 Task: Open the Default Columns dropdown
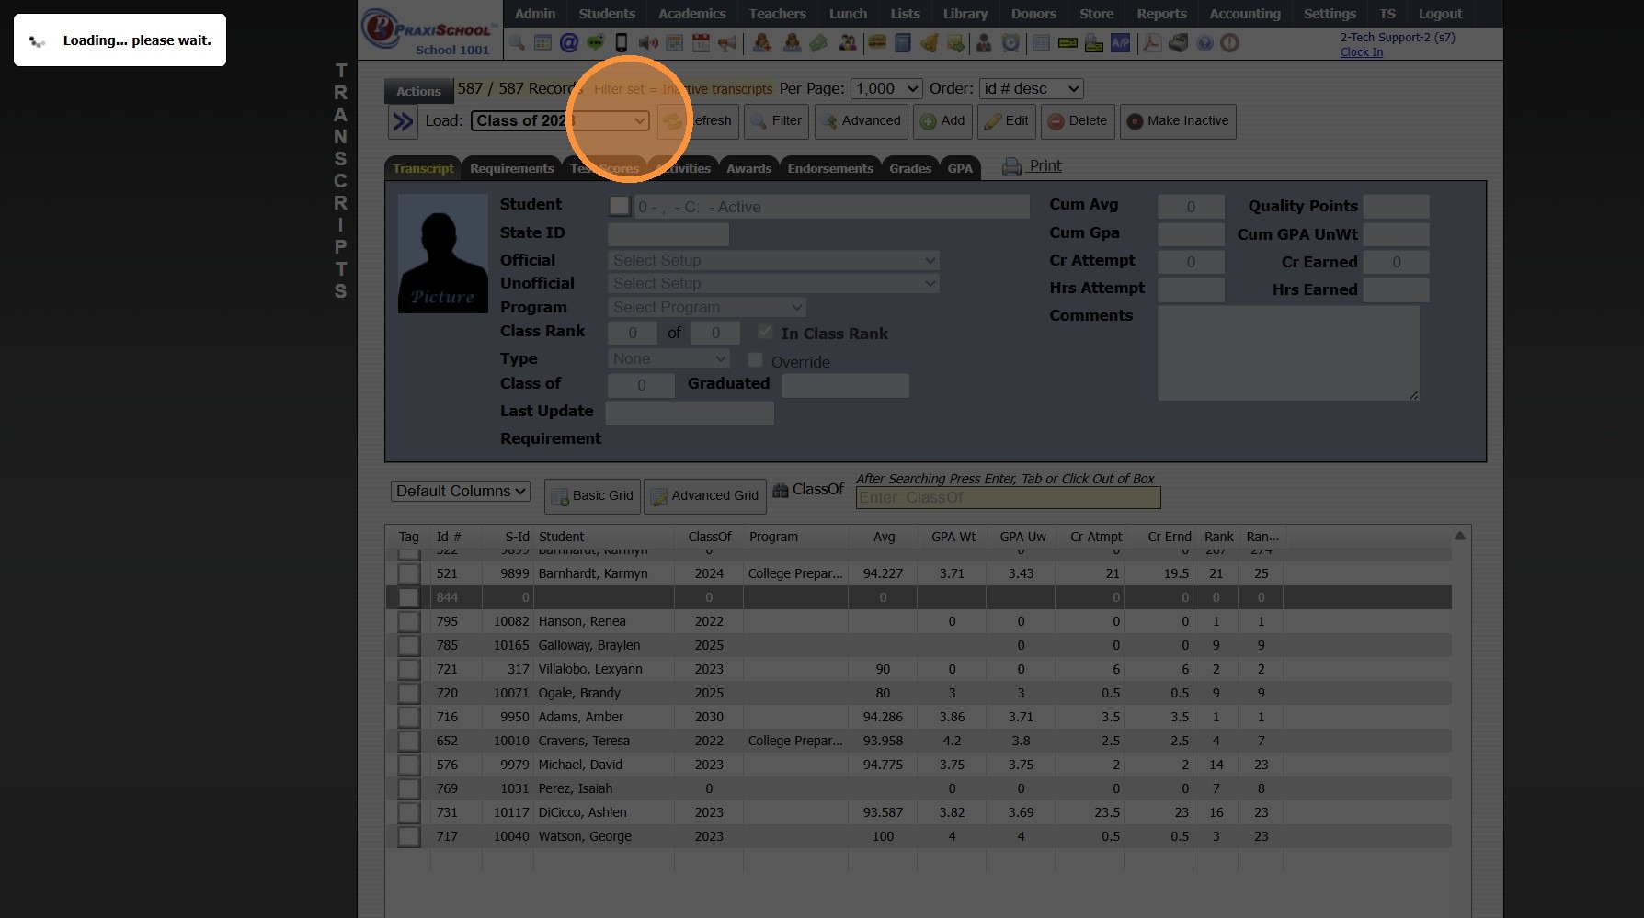click(461, 491)
